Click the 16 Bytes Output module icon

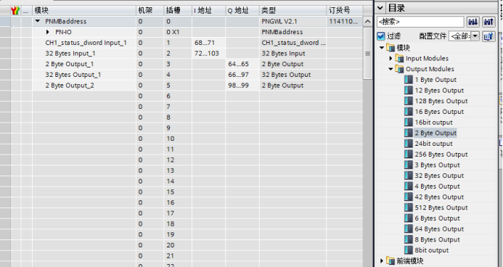(x=409, y=112)
